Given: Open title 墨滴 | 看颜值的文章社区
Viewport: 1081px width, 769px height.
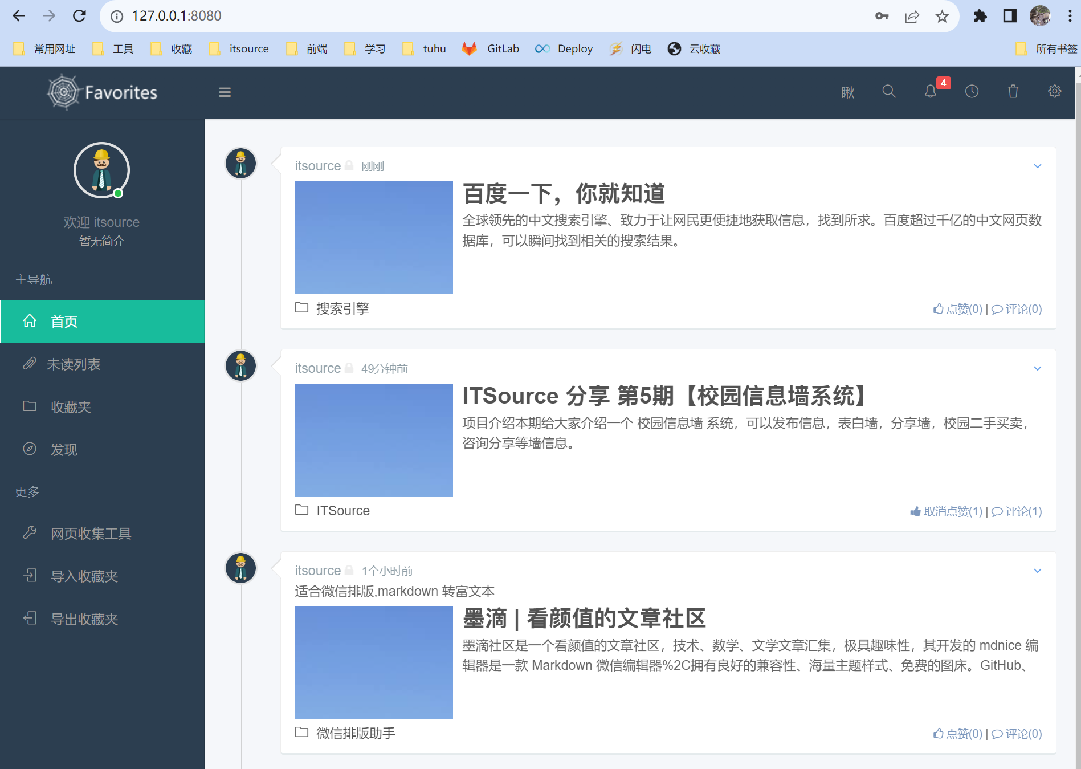Looking at the screenshot, I should coord(584,619).
